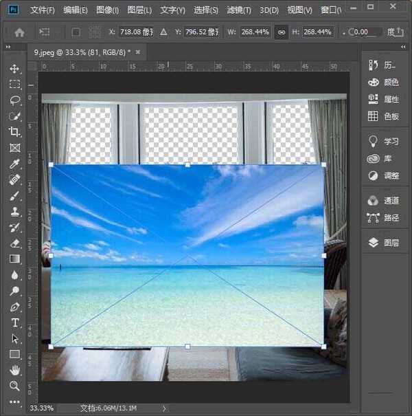Activate the Hand tool

[14, 370]
